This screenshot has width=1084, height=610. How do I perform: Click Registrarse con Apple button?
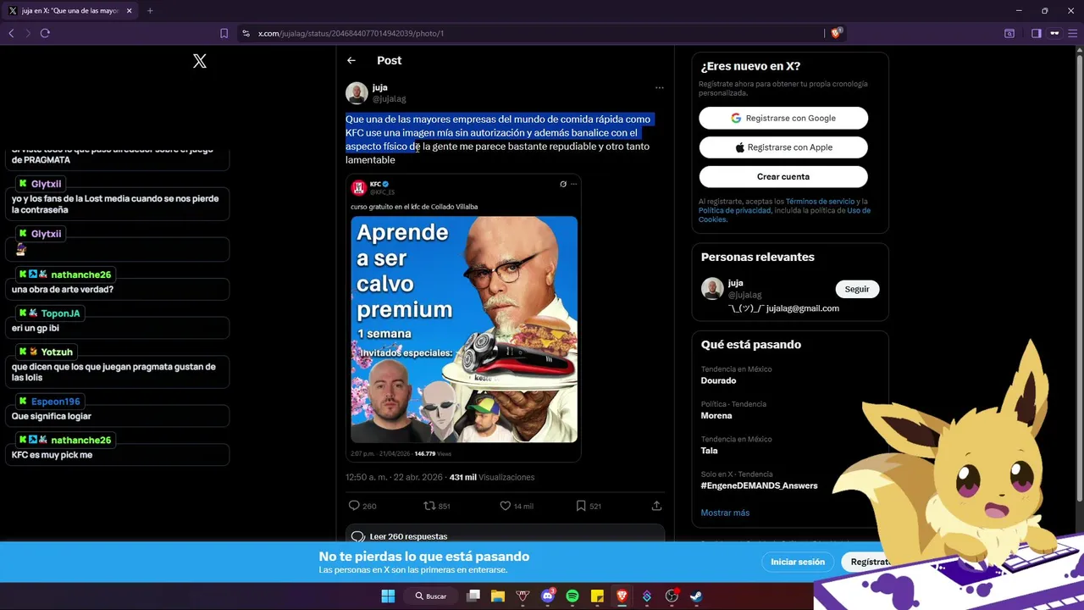click(783, 147)
